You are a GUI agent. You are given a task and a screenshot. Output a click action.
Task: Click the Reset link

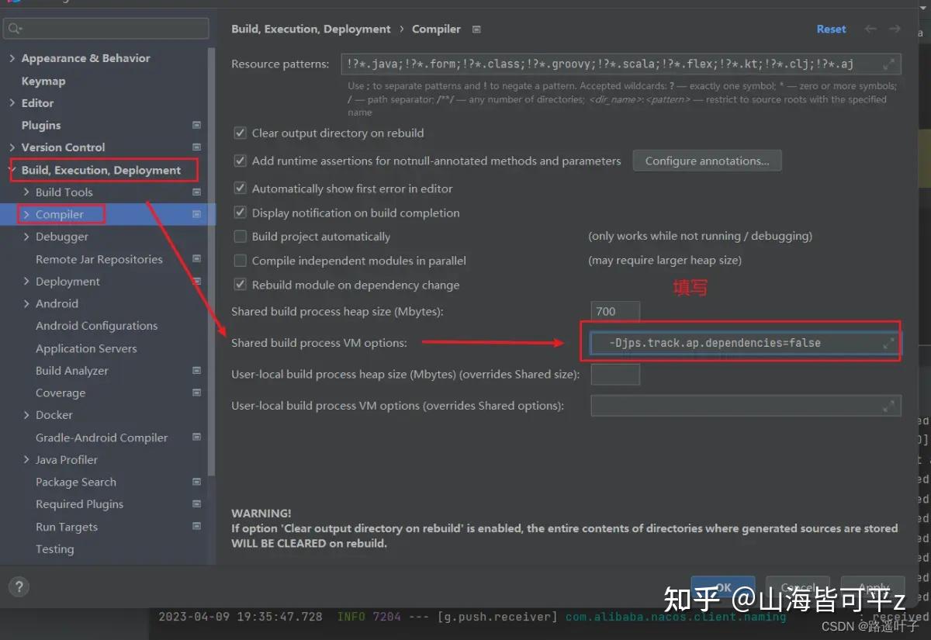[x=831, y=29]
